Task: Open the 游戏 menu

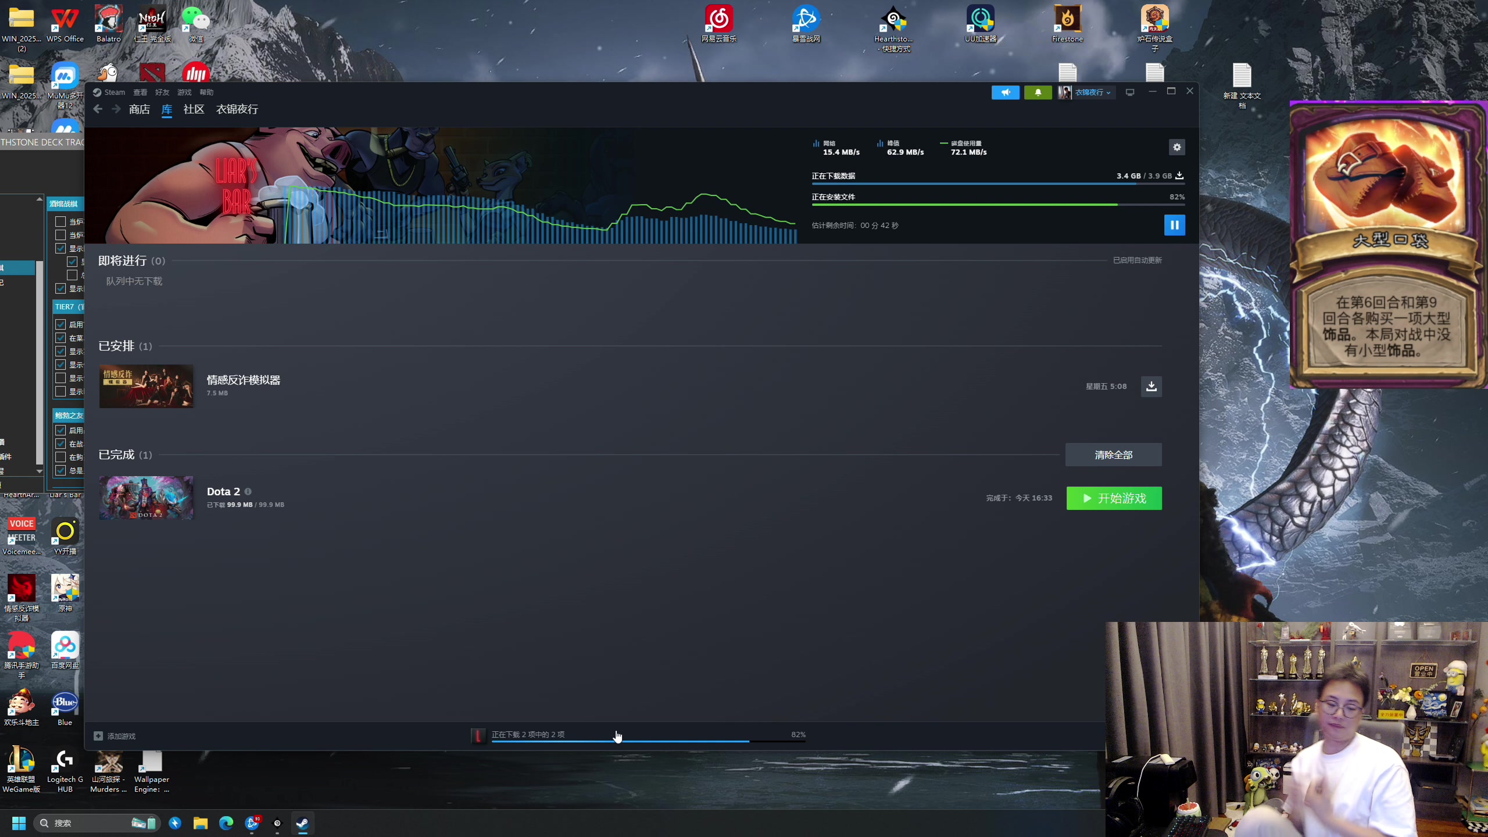Action: click(184, 92)
